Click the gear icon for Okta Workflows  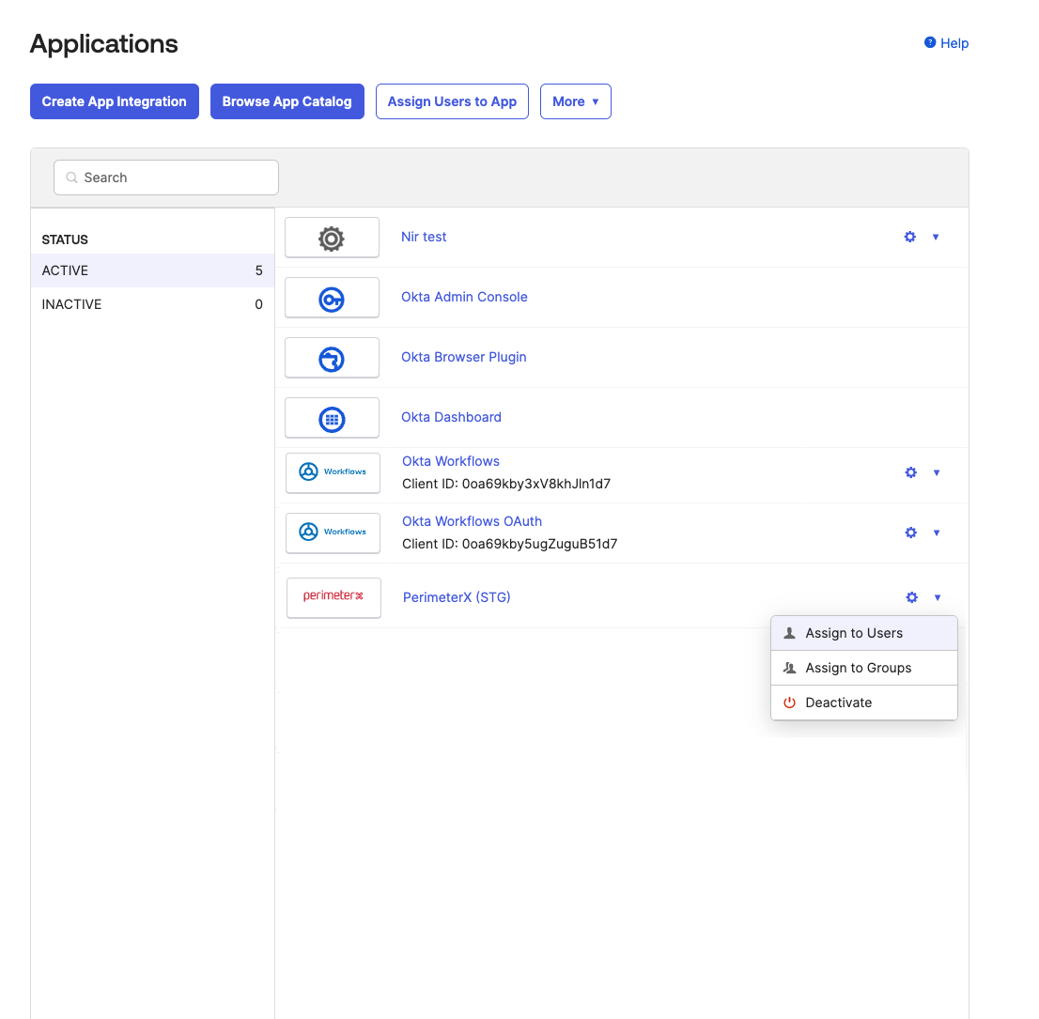point(910,472)
